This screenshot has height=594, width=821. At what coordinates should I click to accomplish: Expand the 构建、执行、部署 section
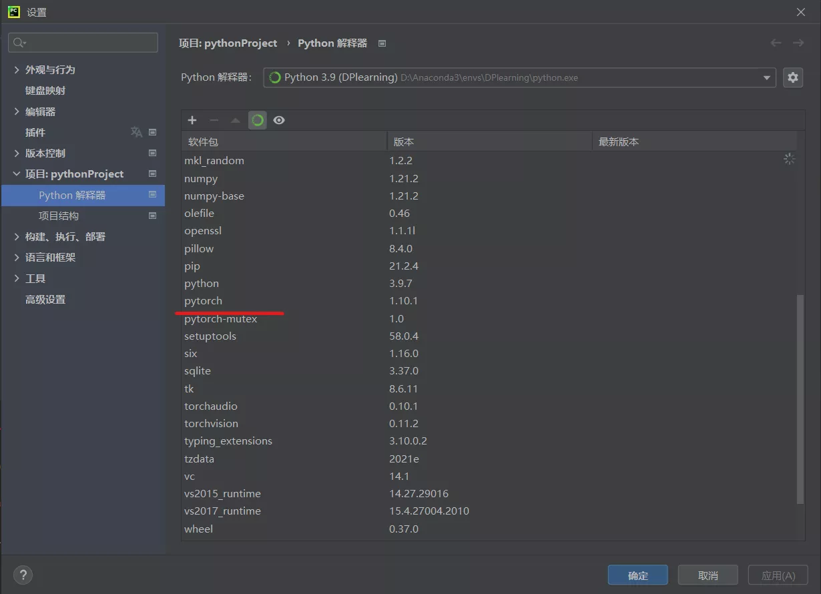pyautogui.click(x=17, y=236)
